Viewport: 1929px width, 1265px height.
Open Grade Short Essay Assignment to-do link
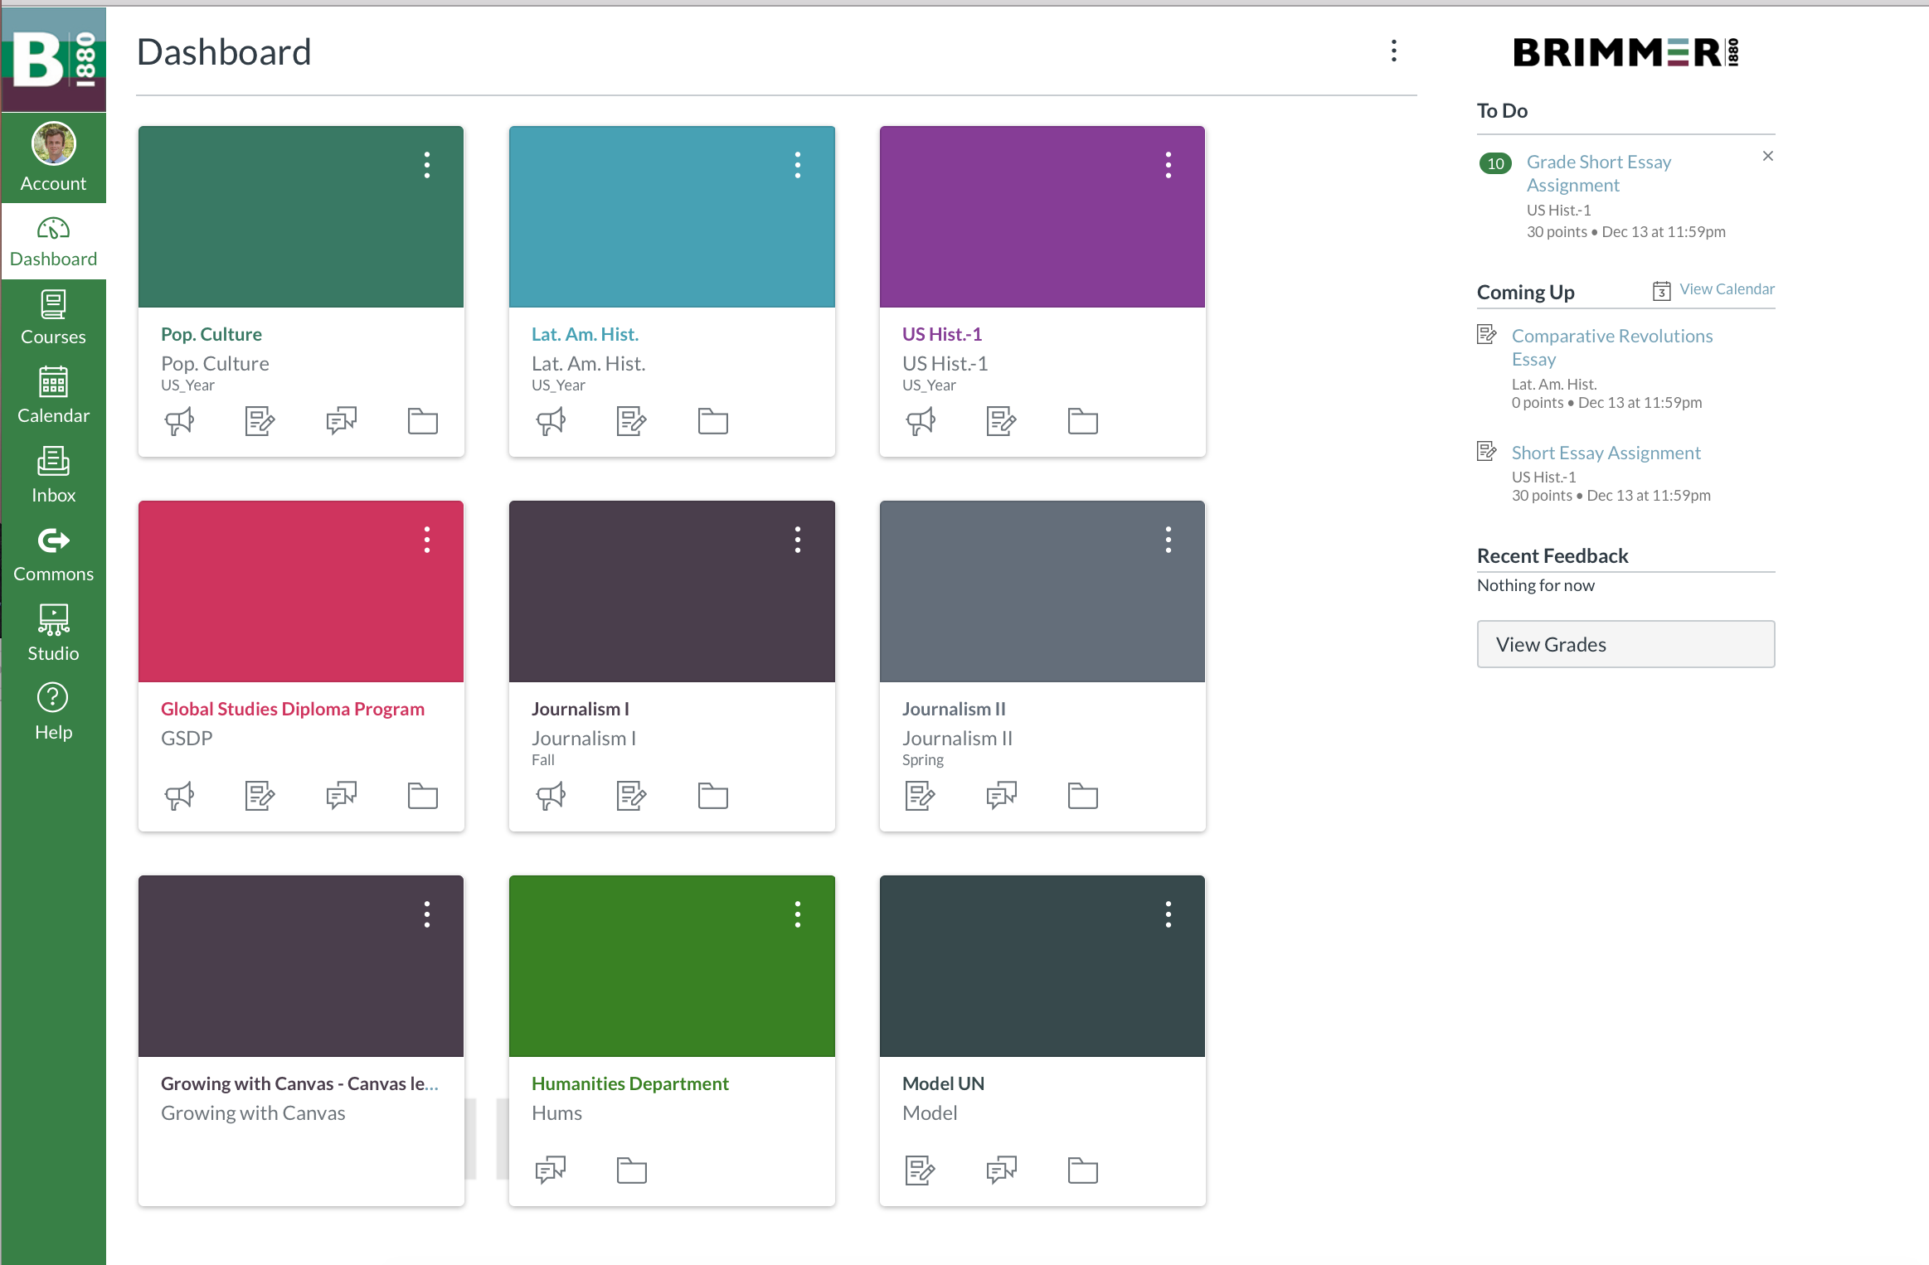point(1598,173)
